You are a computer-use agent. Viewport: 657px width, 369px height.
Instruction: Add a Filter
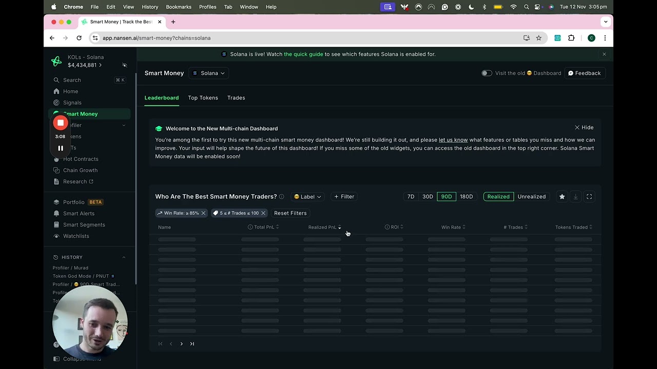[x=344, y=197]
